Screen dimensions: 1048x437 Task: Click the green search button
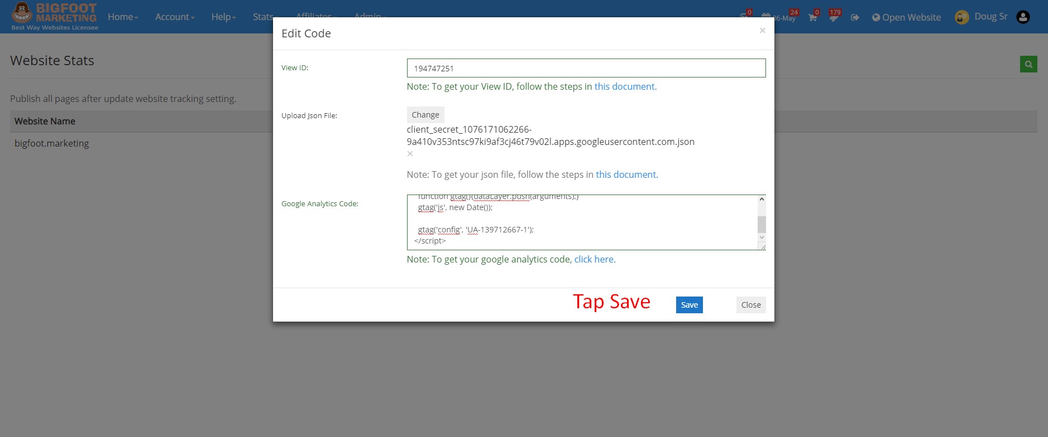(1028, 64)
